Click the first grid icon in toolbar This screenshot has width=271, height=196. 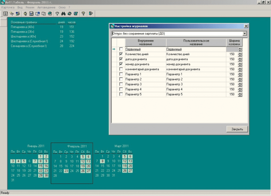click(x=6, y=14)
